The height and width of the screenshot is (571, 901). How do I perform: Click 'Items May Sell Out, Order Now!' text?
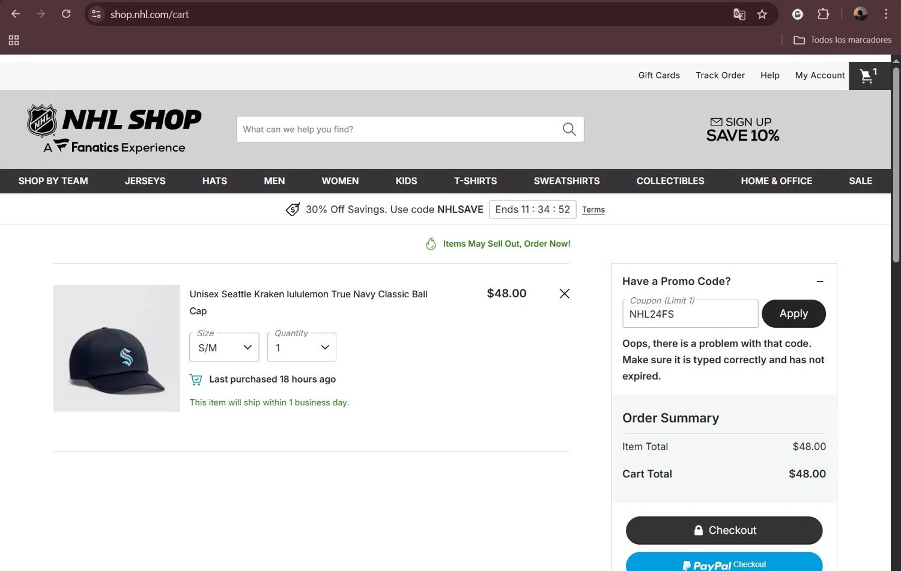[506, 244]
